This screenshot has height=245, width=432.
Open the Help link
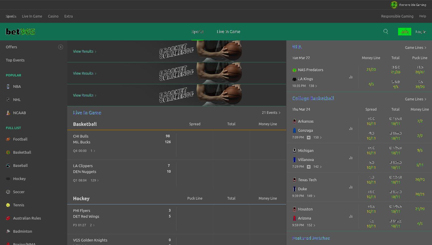coord(423,16)
